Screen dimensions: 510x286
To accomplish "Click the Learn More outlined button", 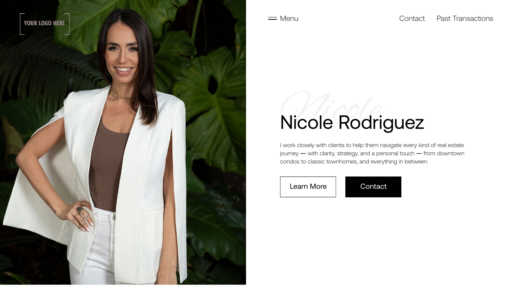I will [x=308, y=187].
